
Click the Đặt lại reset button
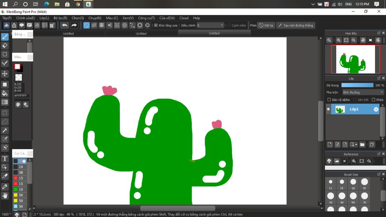click(266, 25)
